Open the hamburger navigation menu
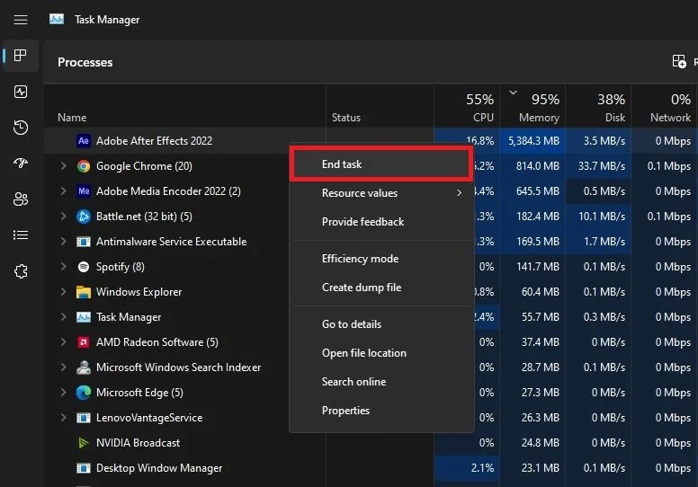This screenshot has height=487, width=698. point(21,20)
